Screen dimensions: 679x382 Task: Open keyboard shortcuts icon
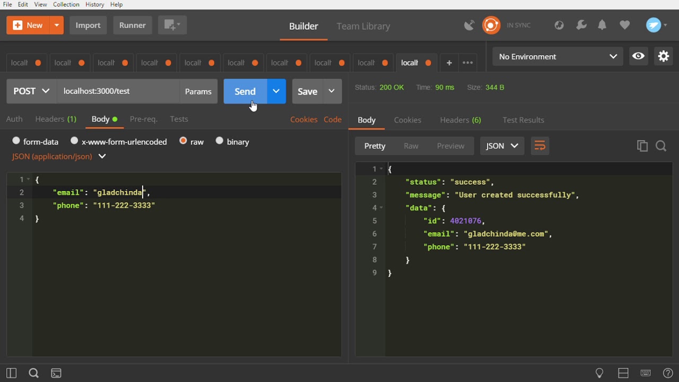coord(646,373)
